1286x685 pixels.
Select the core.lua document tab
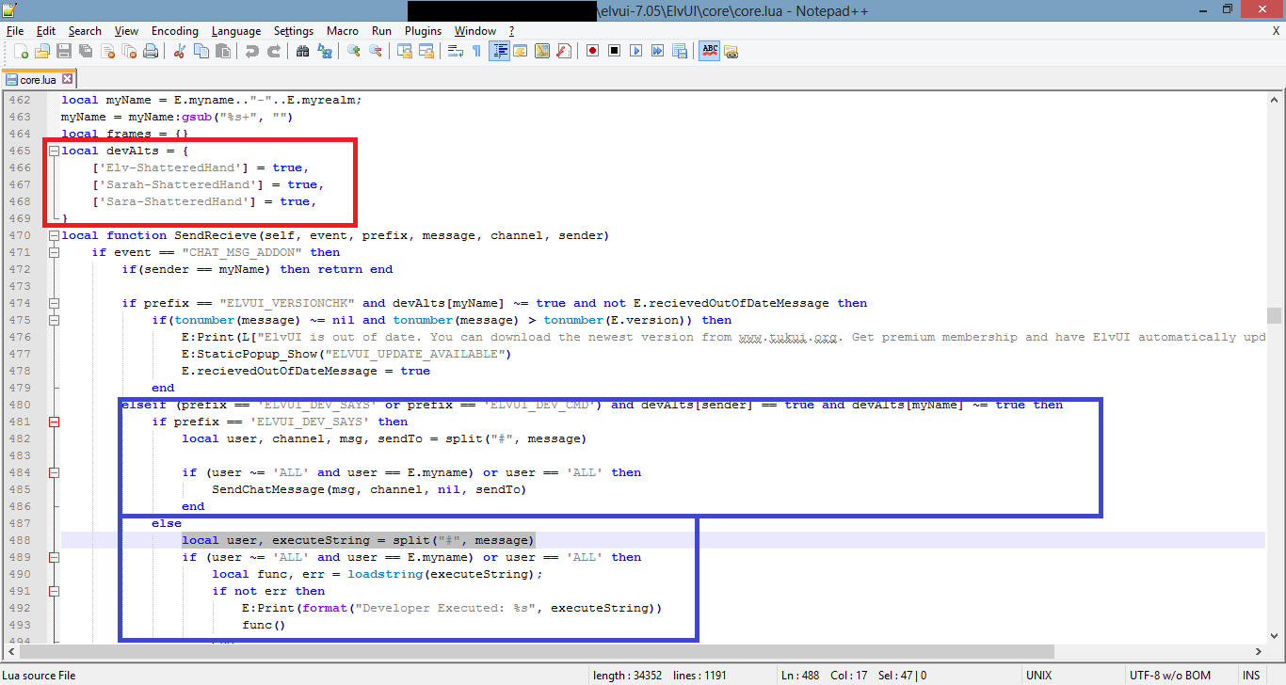pyautogui.click(x=38, y=80)
